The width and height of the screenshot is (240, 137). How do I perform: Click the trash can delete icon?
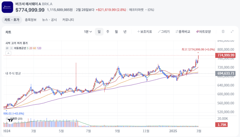point(223,32)
